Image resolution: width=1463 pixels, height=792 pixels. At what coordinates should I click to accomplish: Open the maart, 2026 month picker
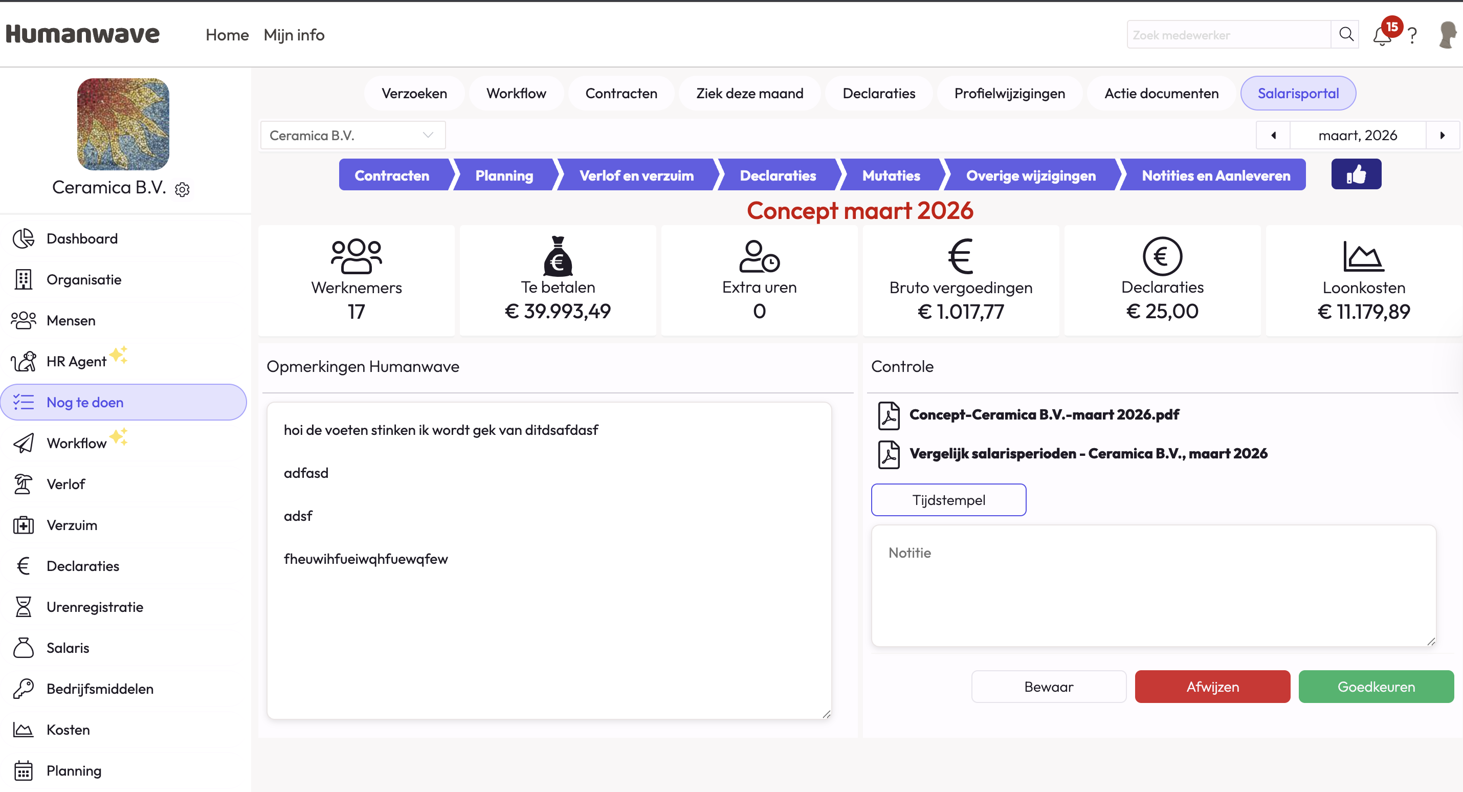(1357, 135)
